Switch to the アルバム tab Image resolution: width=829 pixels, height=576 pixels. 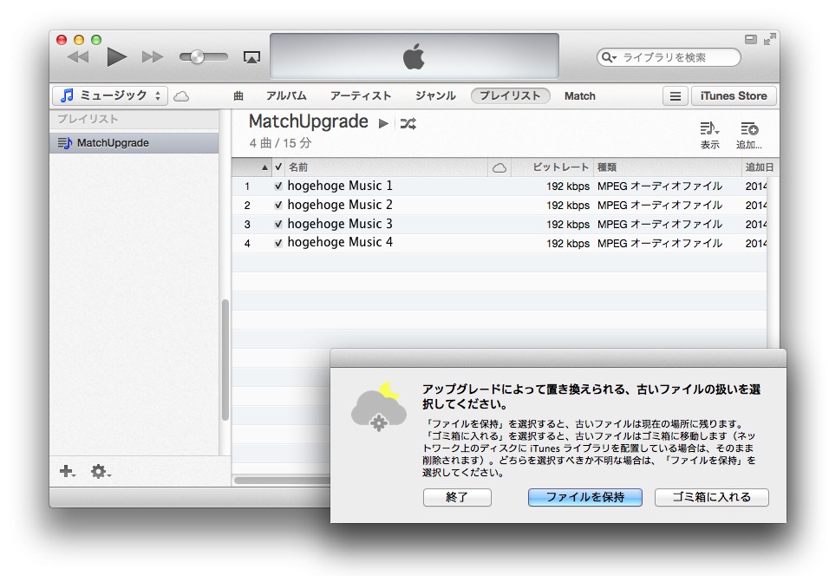coord(286,95)
